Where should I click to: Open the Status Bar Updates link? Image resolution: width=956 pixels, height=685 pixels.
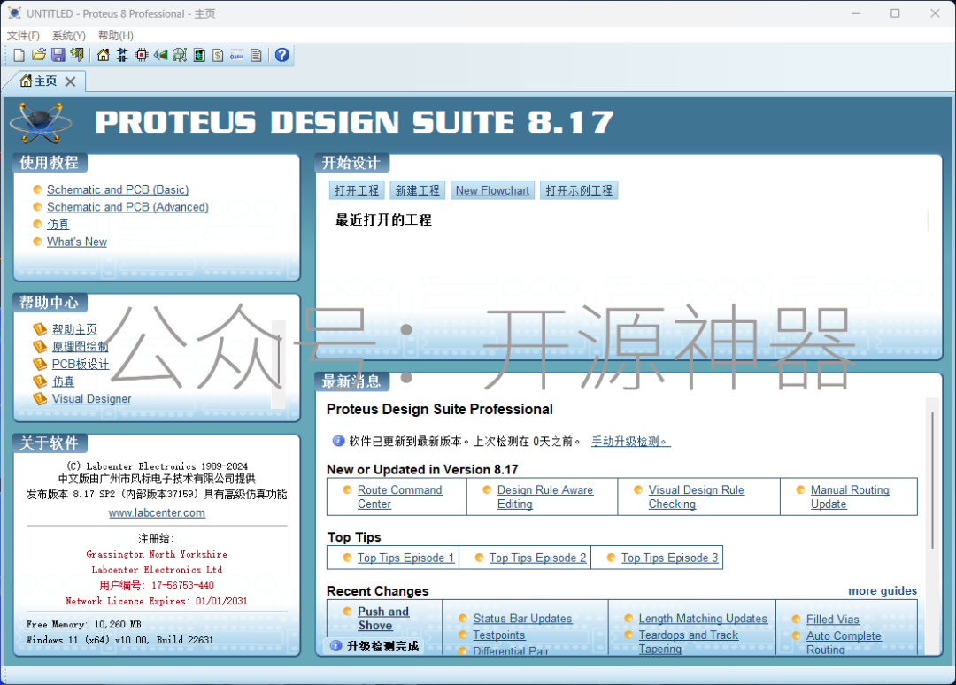(x=522, y=619)
